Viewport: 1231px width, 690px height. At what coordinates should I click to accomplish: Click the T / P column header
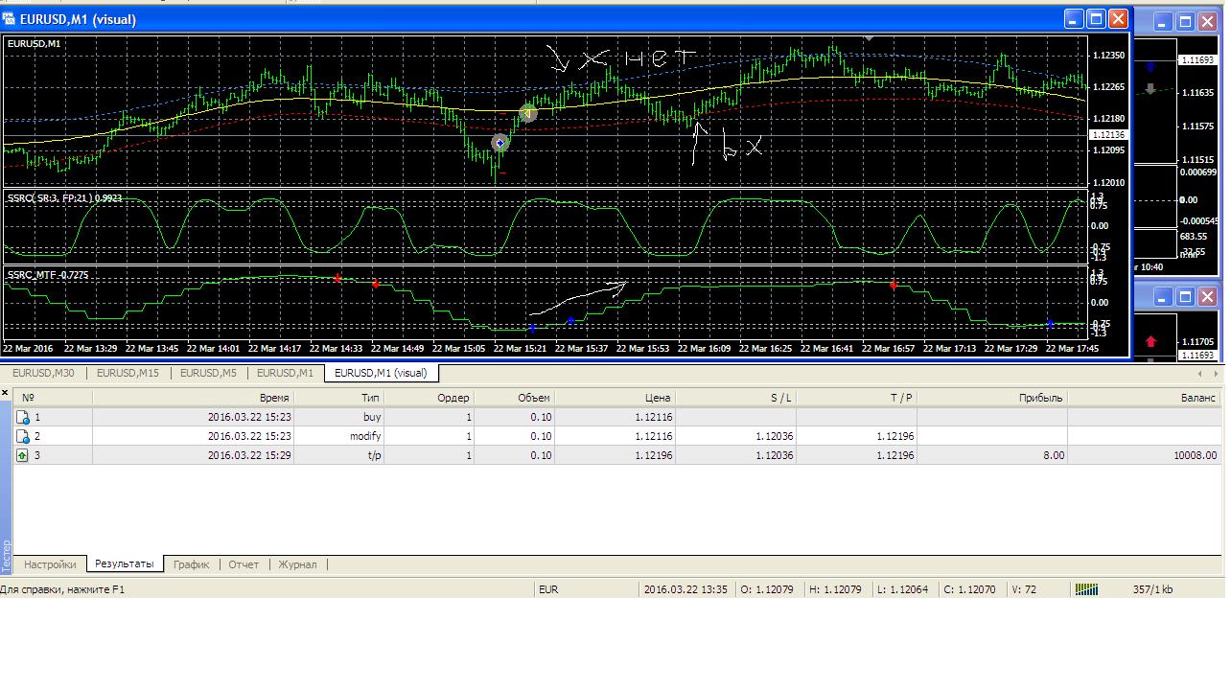(x=857, y=398)
